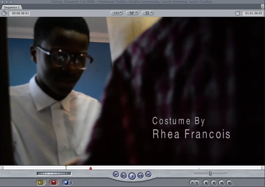Play around the current frame
Image resolution: width=265 pixels, height=187 pixels.
141,176
